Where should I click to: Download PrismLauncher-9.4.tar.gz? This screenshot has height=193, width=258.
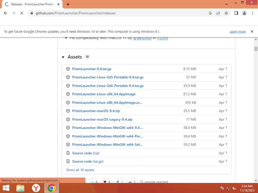pyautogui.click(x=92, y=69)
